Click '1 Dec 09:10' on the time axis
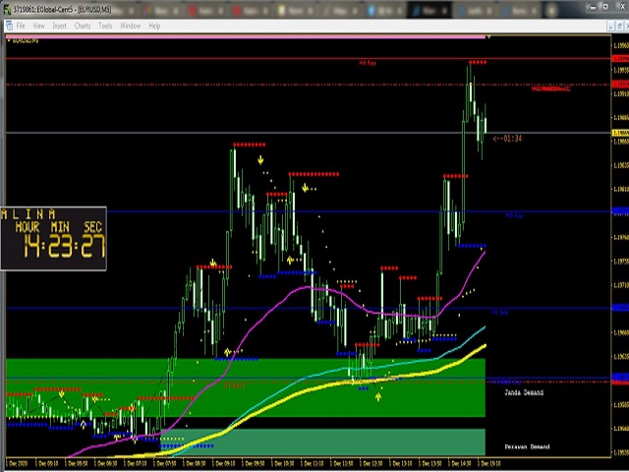 click(225, 463)
